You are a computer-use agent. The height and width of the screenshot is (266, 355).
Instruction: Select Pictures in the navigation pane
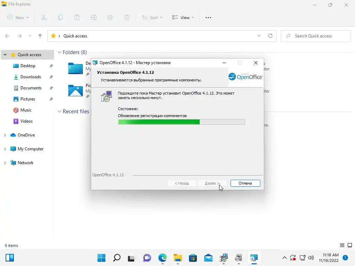(28, 99)
